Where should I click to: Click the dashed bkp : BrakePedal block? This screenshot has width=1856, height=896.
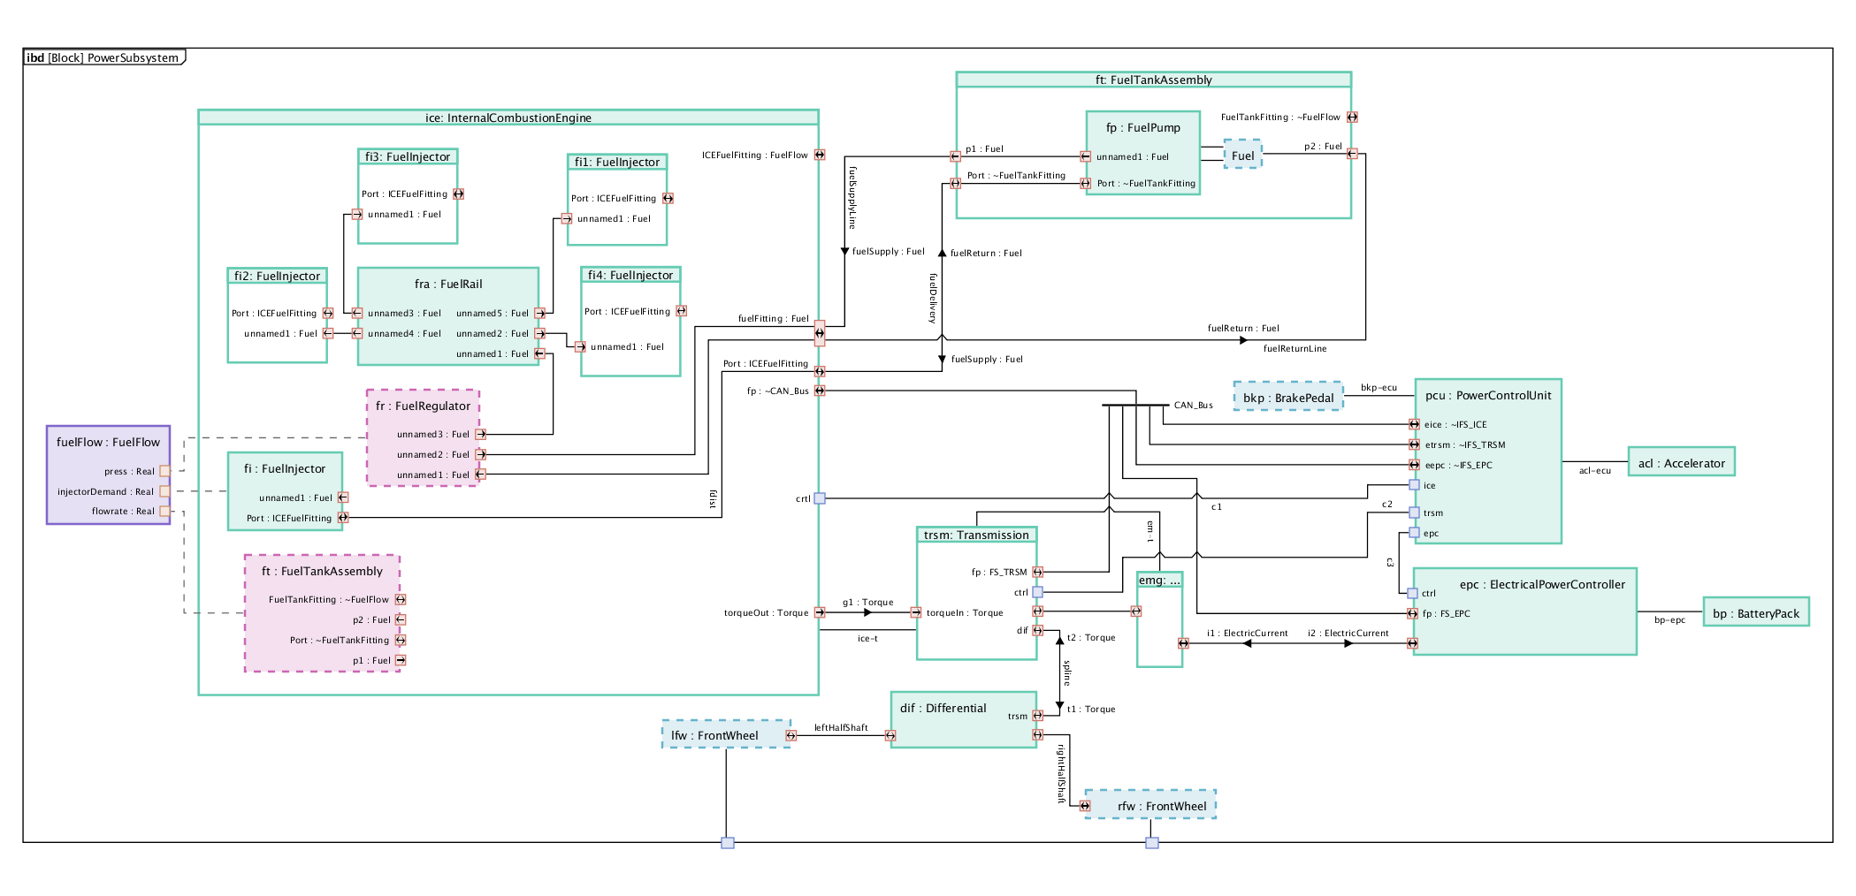pos(1287,398)
